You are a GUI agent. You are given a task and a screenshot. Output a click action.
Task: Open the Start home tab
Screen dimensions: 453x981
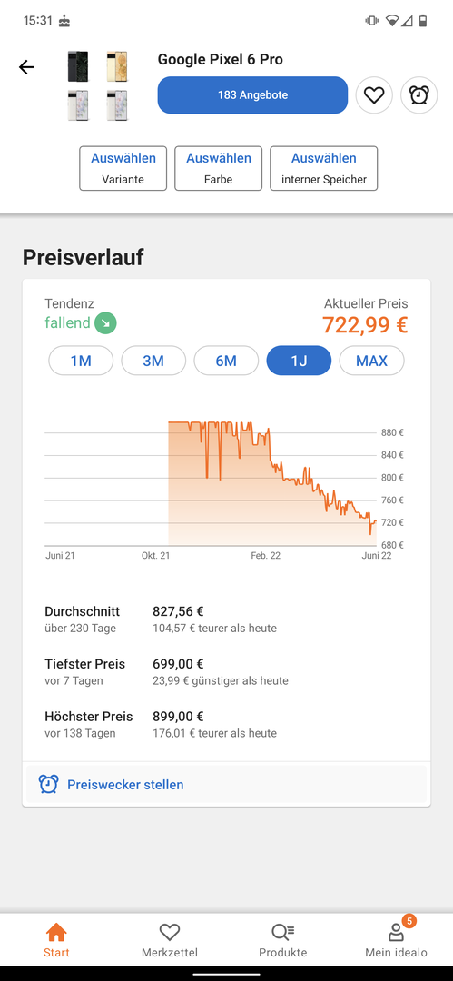(x=56, y=940)
